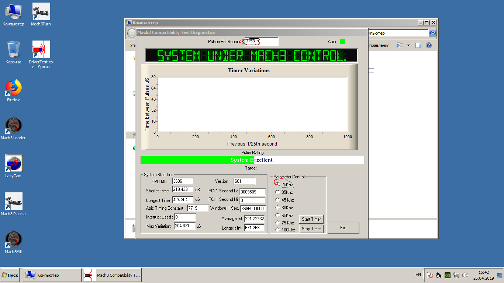504x283 pixels.
Task: Pick the 75 Khz option
Action: [x=277, y=223]
